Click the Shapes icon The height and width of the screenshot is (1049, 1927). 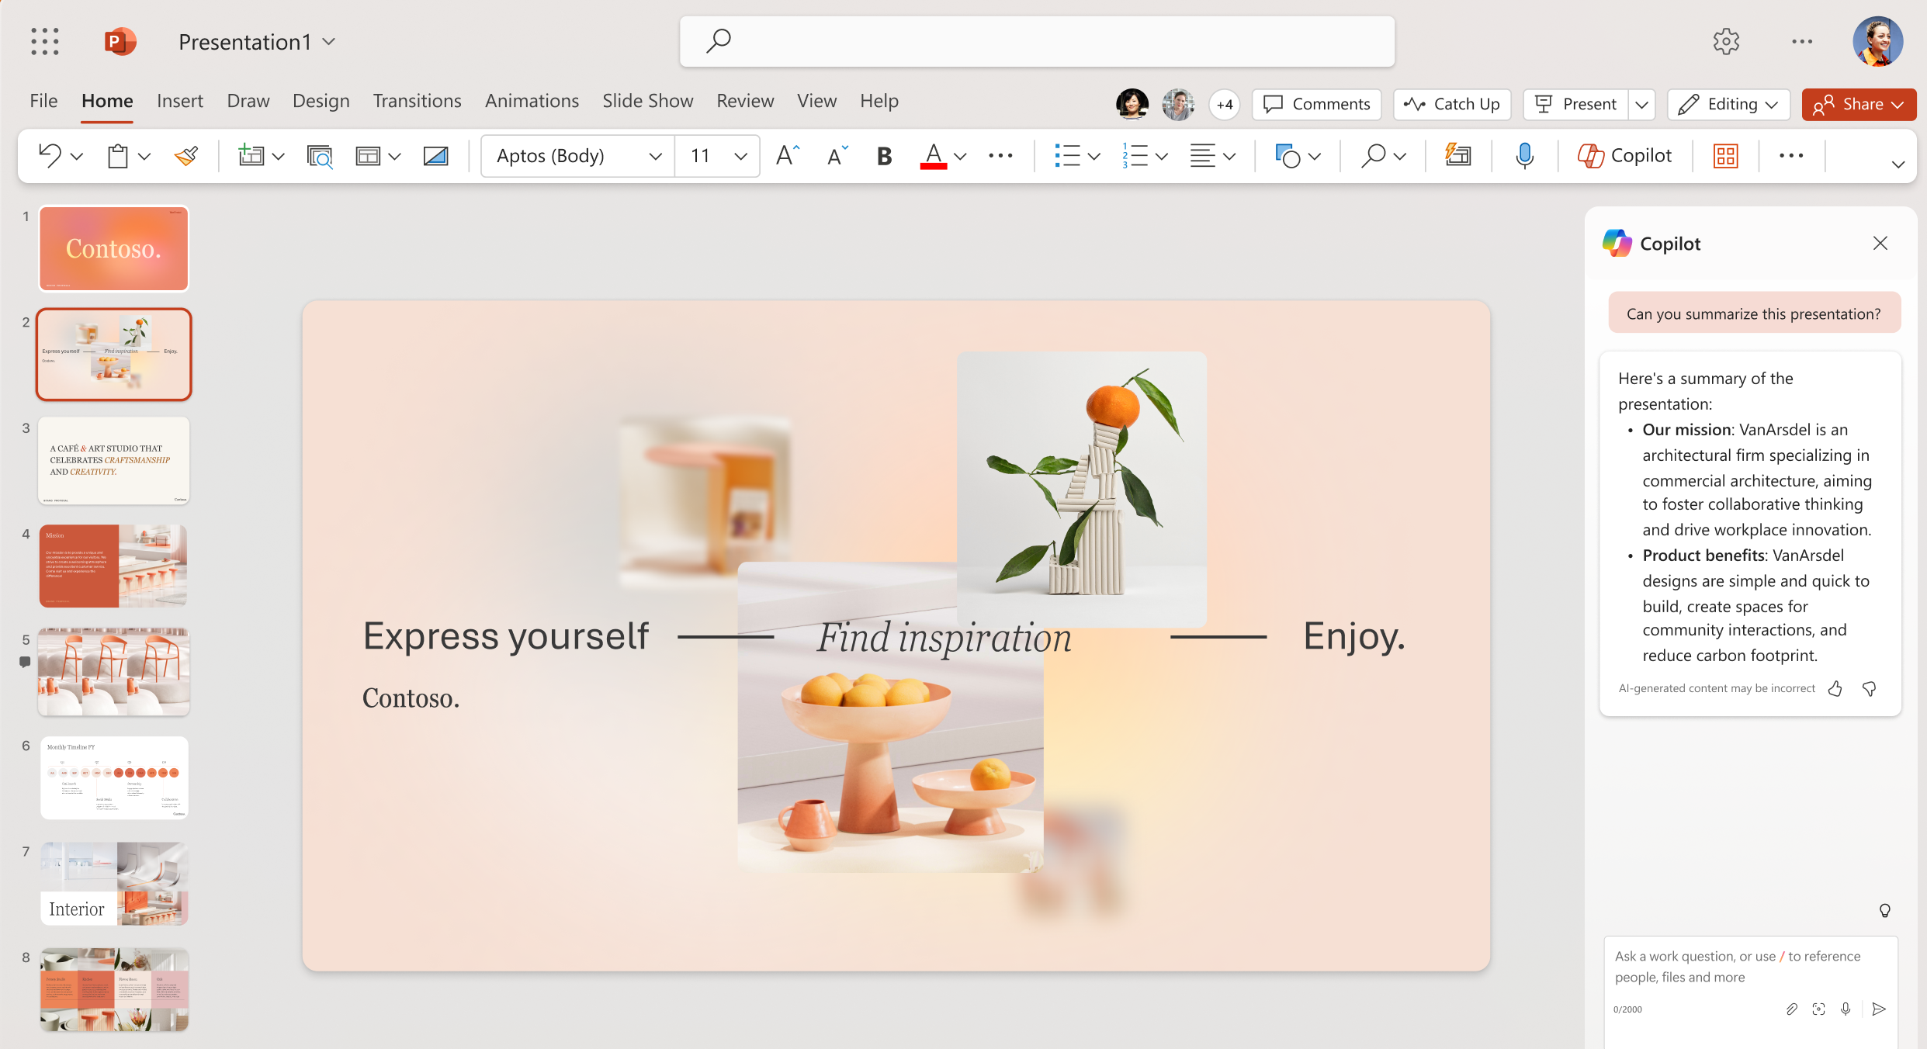click(x=1288, y=155)
